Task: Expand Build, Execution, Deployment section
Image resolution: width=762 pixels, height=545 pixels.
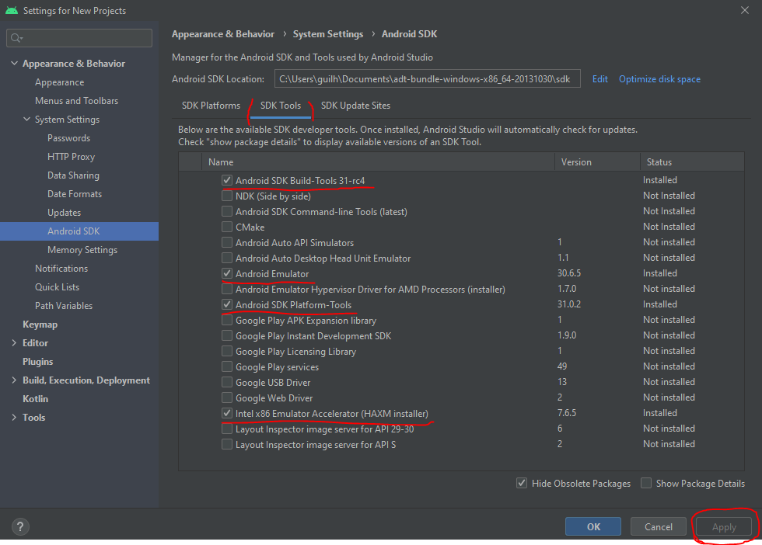Action: coord(14,380)
